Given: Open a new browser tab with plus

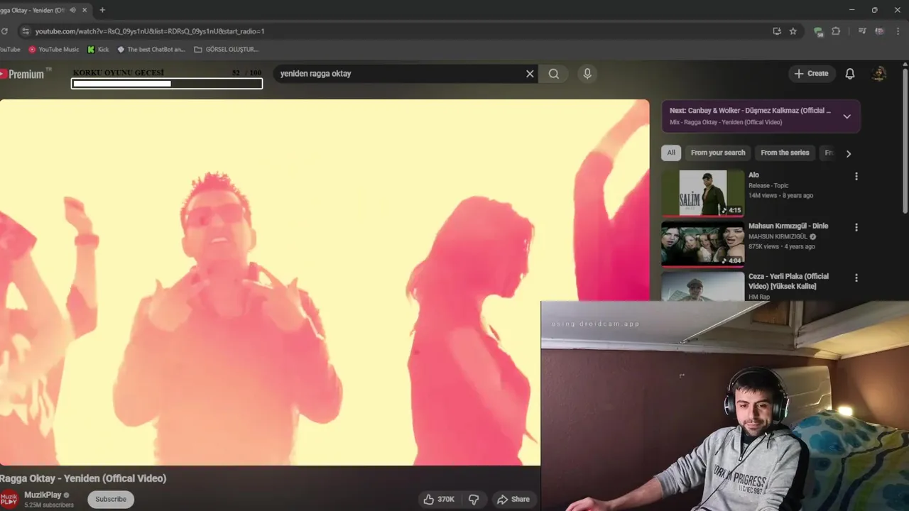Looking at the screenshot, I should (x=102, y=10).
